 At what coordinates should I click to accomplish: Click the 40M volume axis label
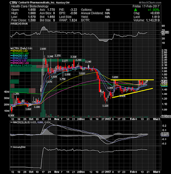[7, 92]
